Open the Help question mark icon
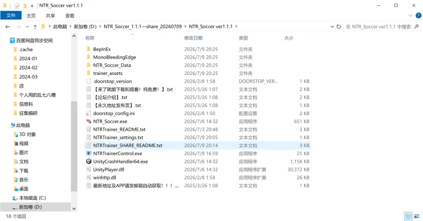This screenshot has height=221, width=423. point(418,15)
